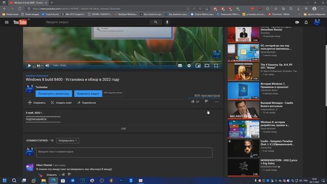Create a clip with Создать клип
The height and width of the screenshot is (184, 327).
coord(61,103)
